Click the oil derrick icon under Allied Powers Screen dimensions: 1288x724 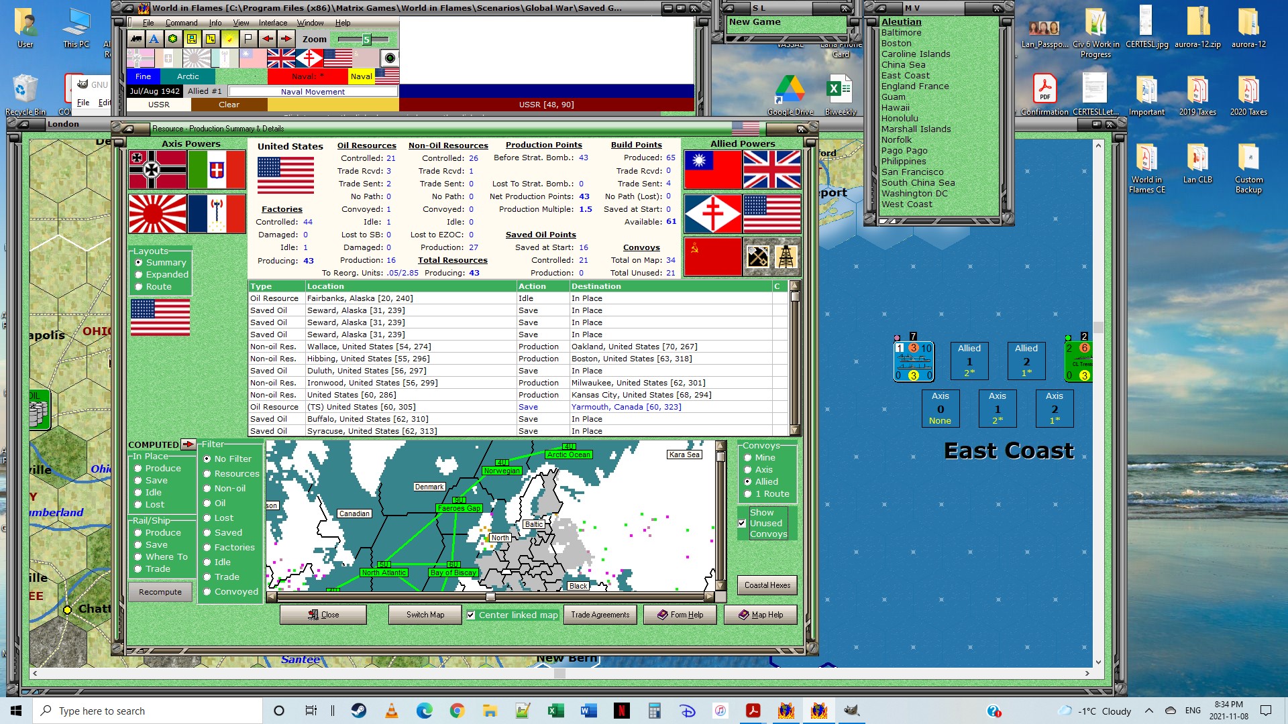pos(786,256)
